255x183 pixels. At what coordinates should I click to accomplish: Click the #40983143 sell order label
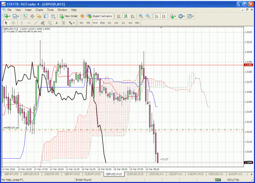(11, 128)
